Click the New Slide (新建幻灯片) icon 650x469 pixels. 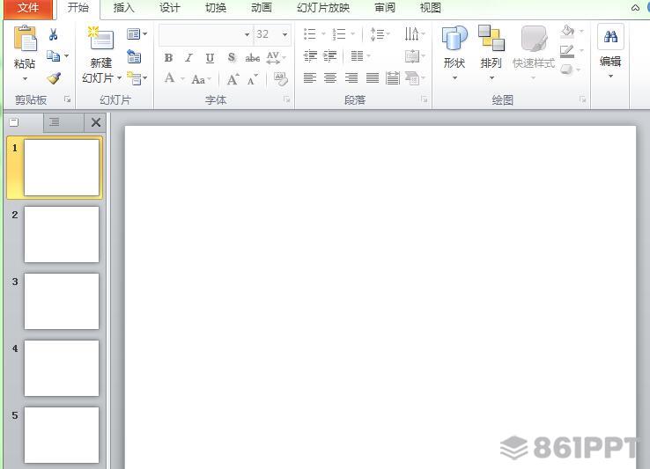[x=100, y=39]
